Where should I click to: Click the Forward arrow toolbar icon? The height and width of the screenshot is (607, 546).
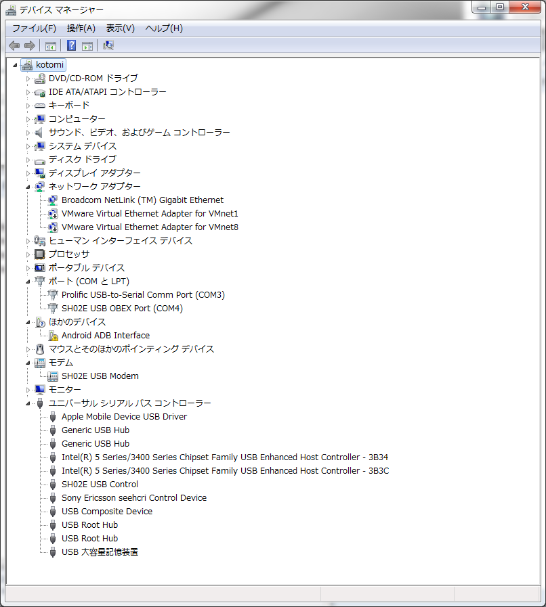[x=29, y=45]
